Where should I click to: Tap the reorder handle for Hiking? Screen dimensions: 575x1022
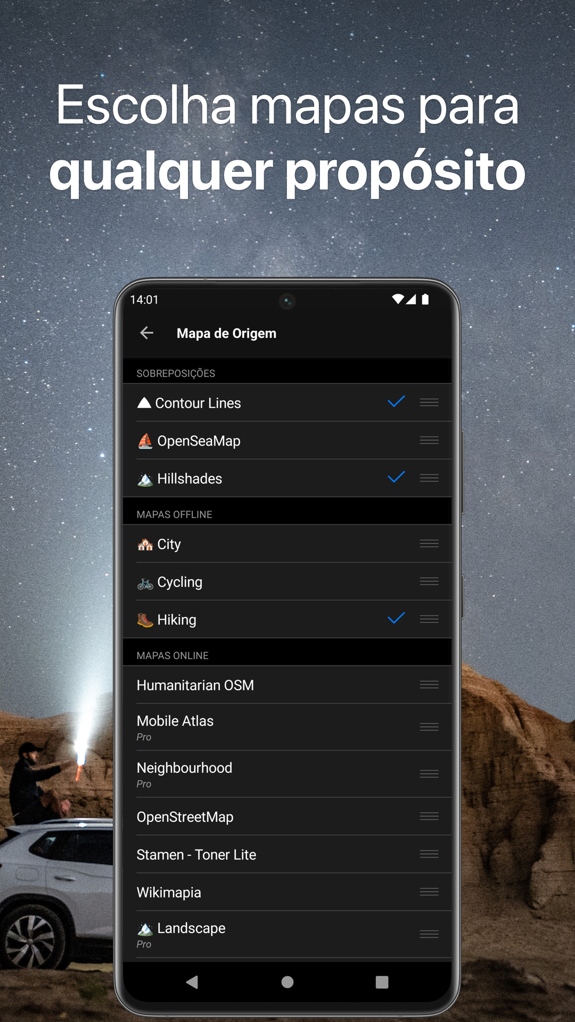(x=429, y=619)
